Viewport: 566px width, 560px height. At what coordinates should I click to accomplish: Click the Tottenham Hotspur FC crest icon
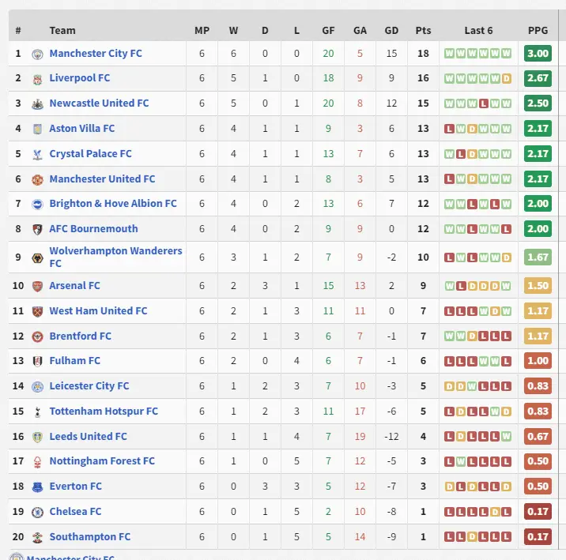point(36,412)
